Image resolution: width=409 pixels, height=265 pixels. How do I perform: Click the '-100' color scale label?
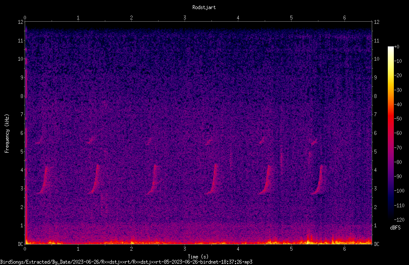399,190
